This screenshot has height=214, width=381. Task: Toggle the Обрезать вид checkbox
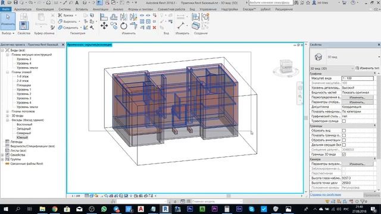(344, 131)
